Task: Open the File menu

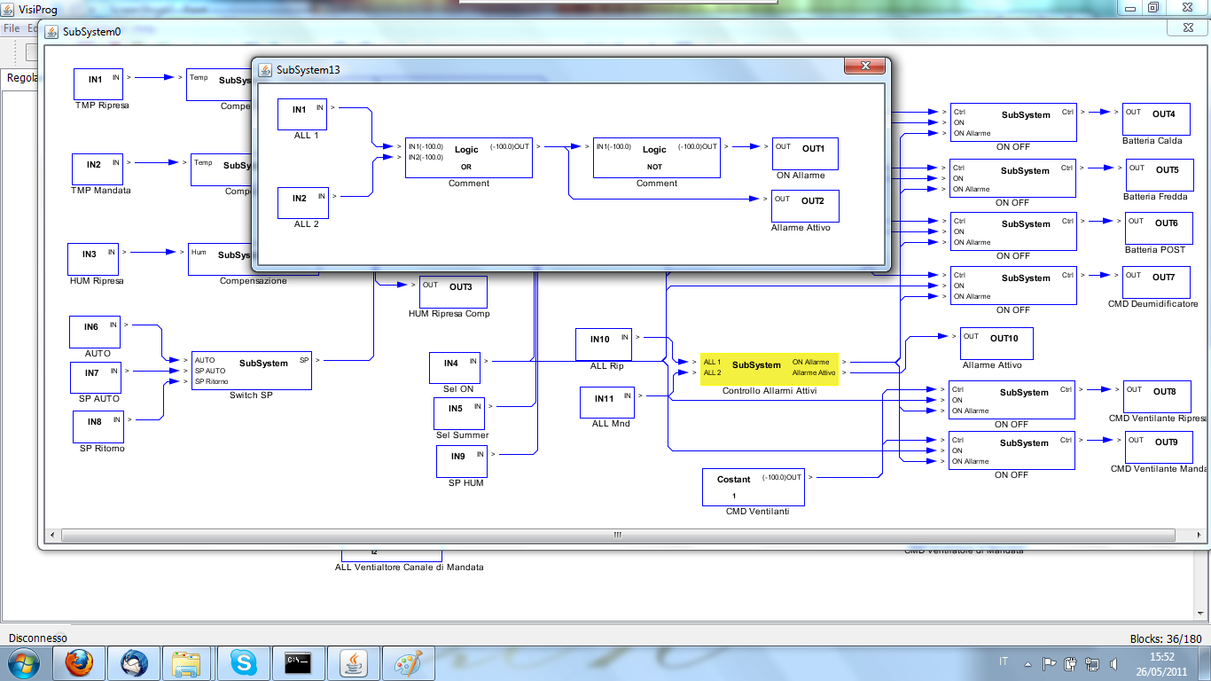Action: [11, 28]
